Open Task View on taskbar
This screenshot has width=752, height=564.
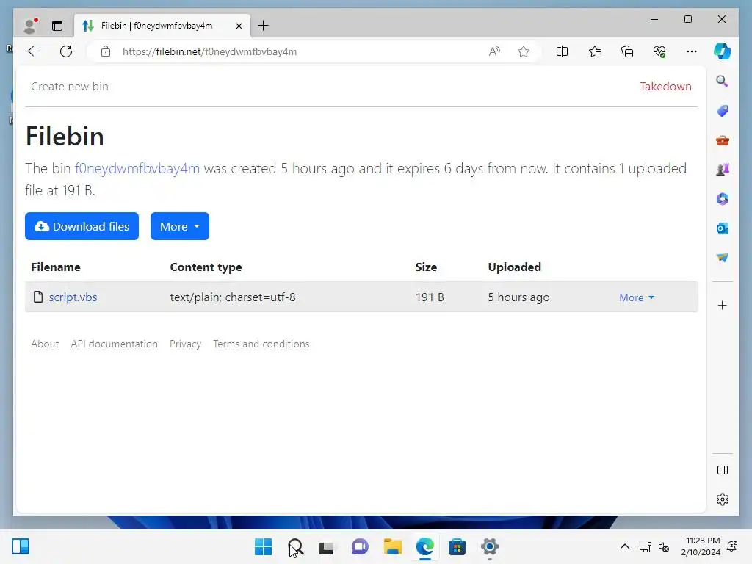(x=327, y=546)
